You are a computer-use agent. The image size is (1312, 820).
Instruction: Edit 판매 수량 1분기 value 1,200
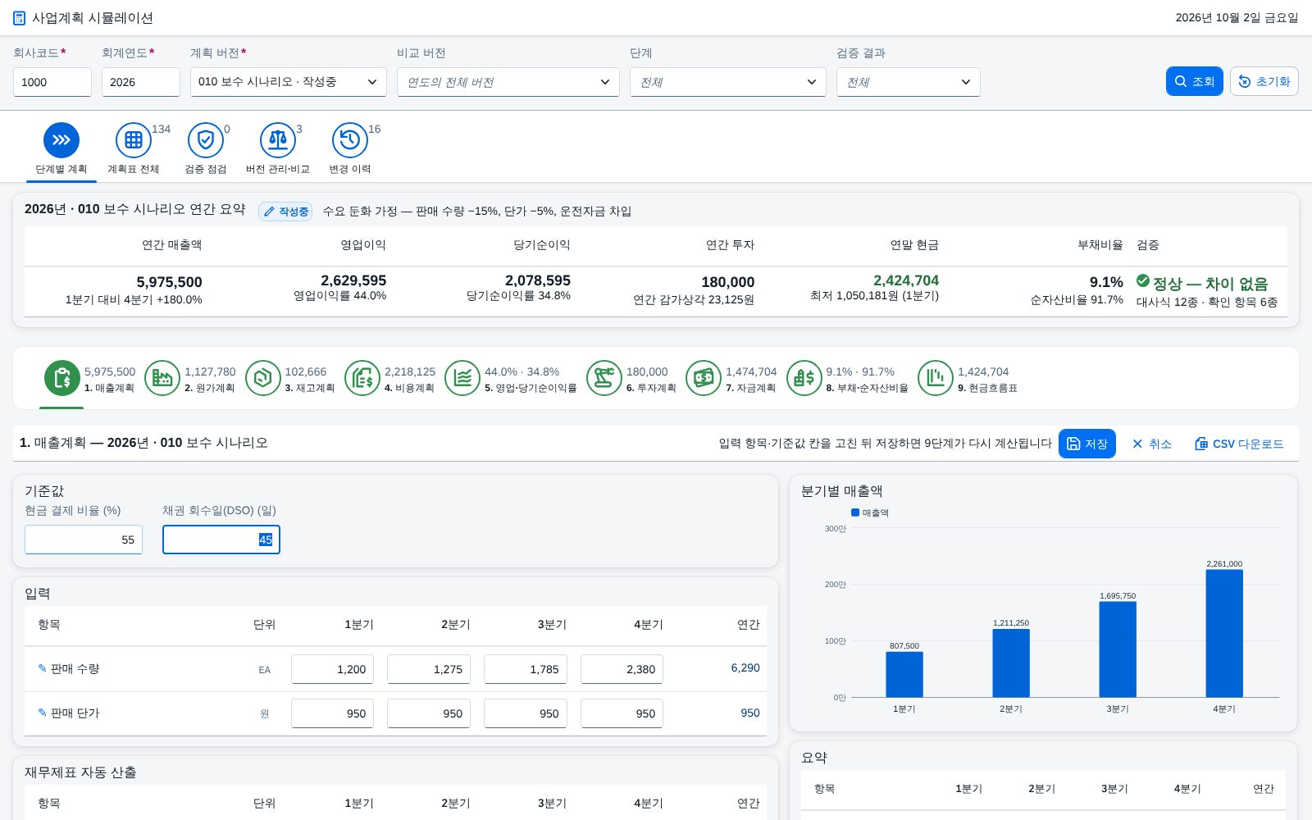[333, 669]
